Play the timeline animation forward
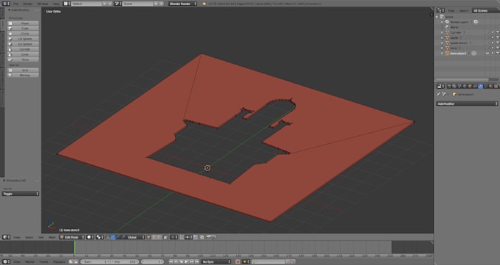Viewport: 500px width, 265px height. (186, 261)
